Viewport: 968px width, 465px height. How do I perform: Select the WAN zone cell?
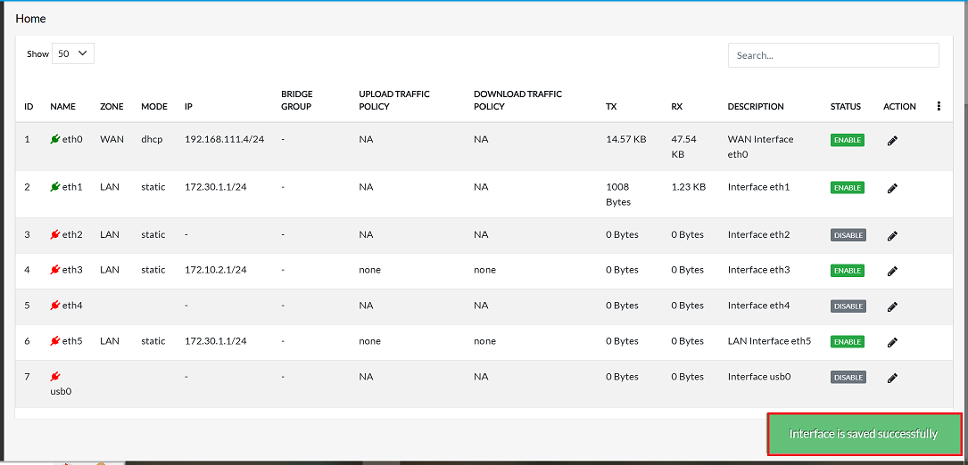[x=110, y=139]
